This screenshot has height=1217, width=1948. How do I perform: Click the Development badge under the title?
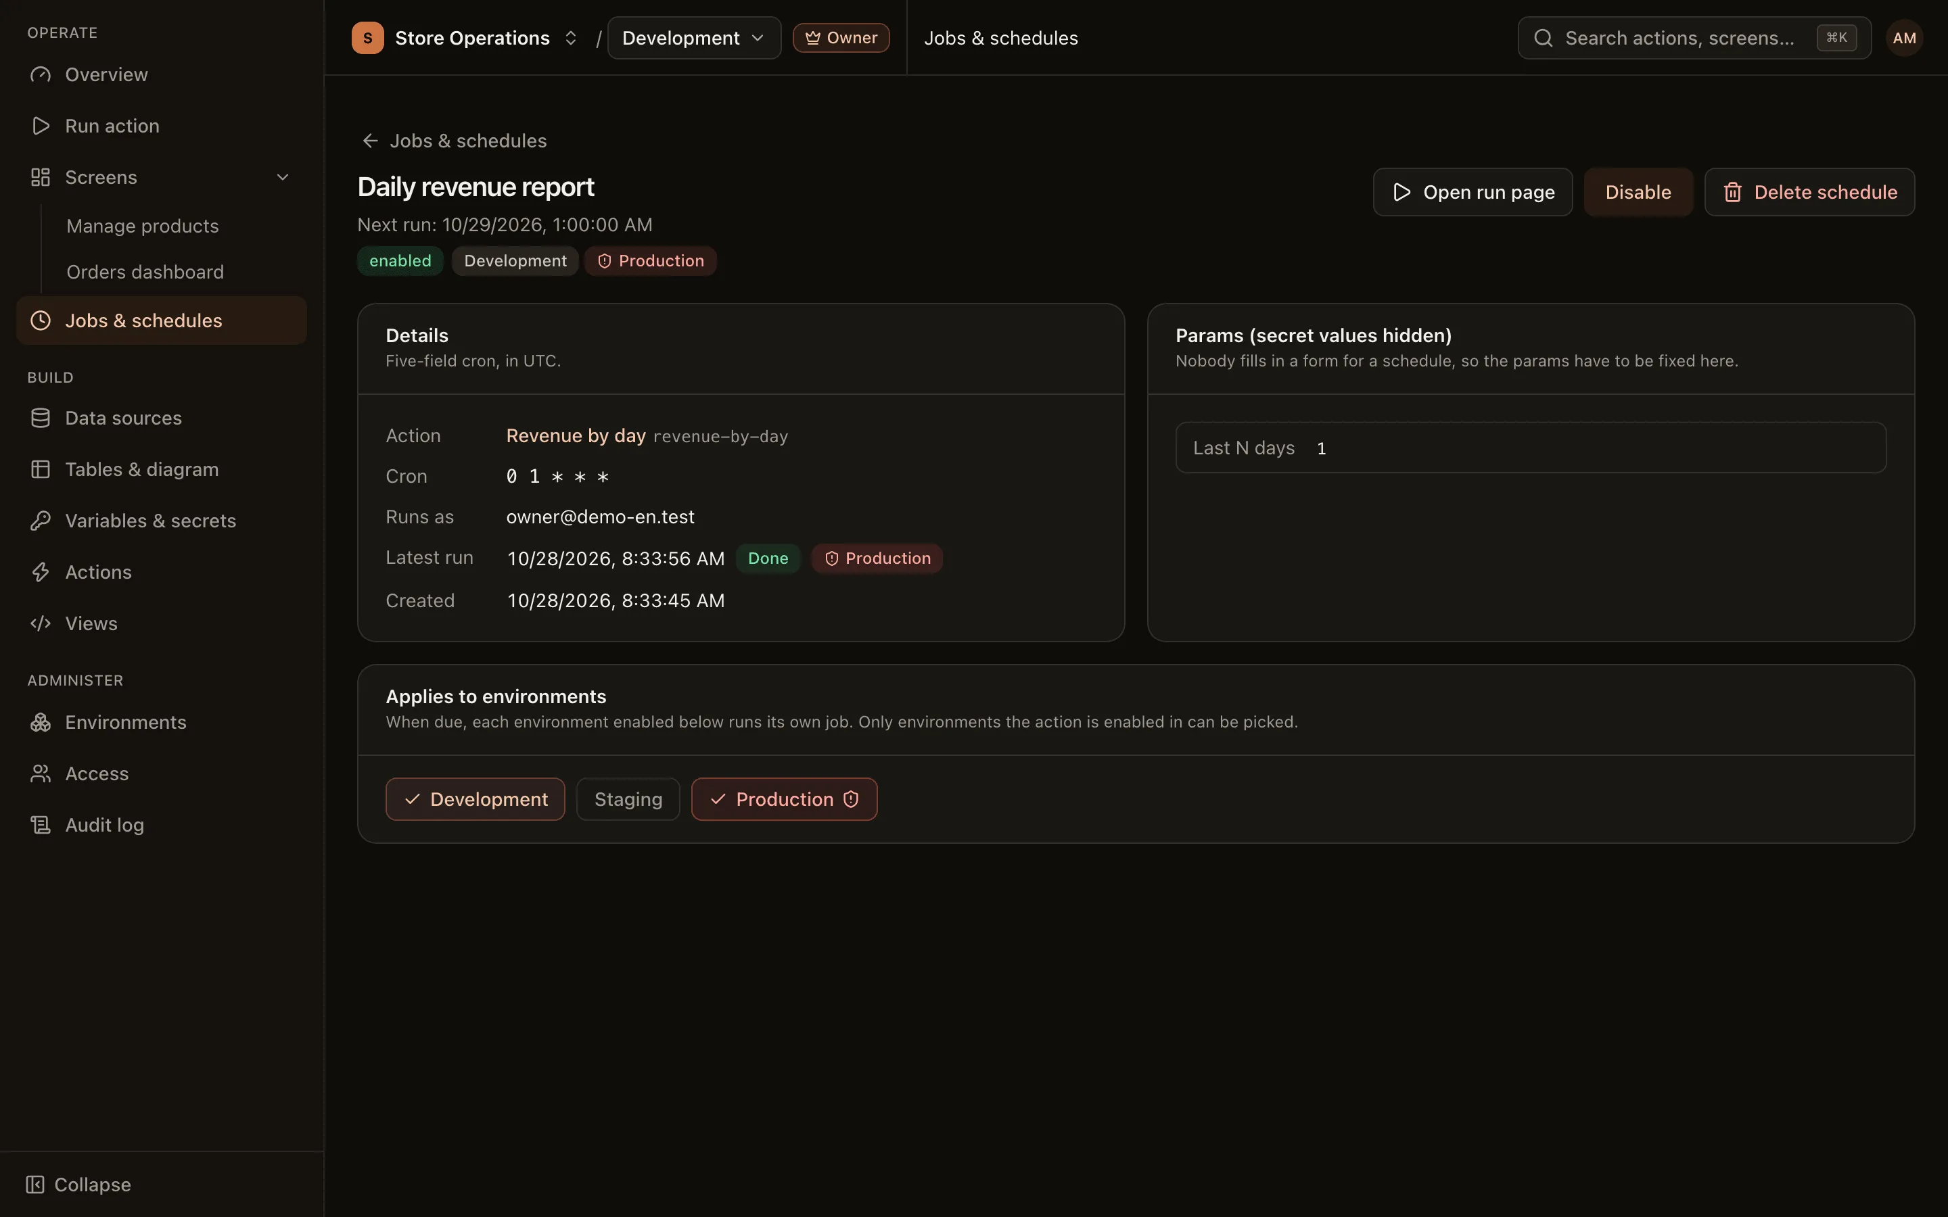tap(515, 261)
